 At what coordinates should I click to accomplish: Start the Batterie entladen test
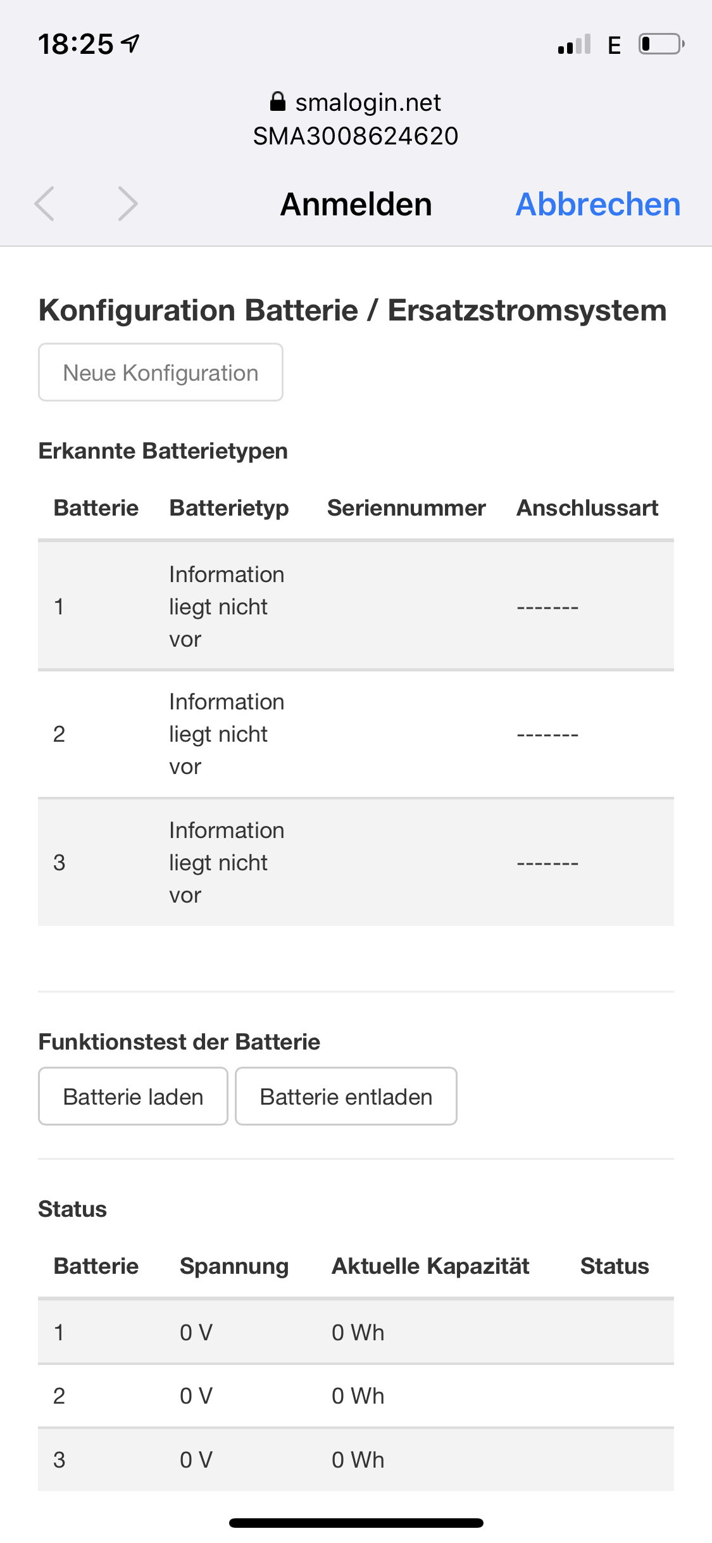point(346,1096)
